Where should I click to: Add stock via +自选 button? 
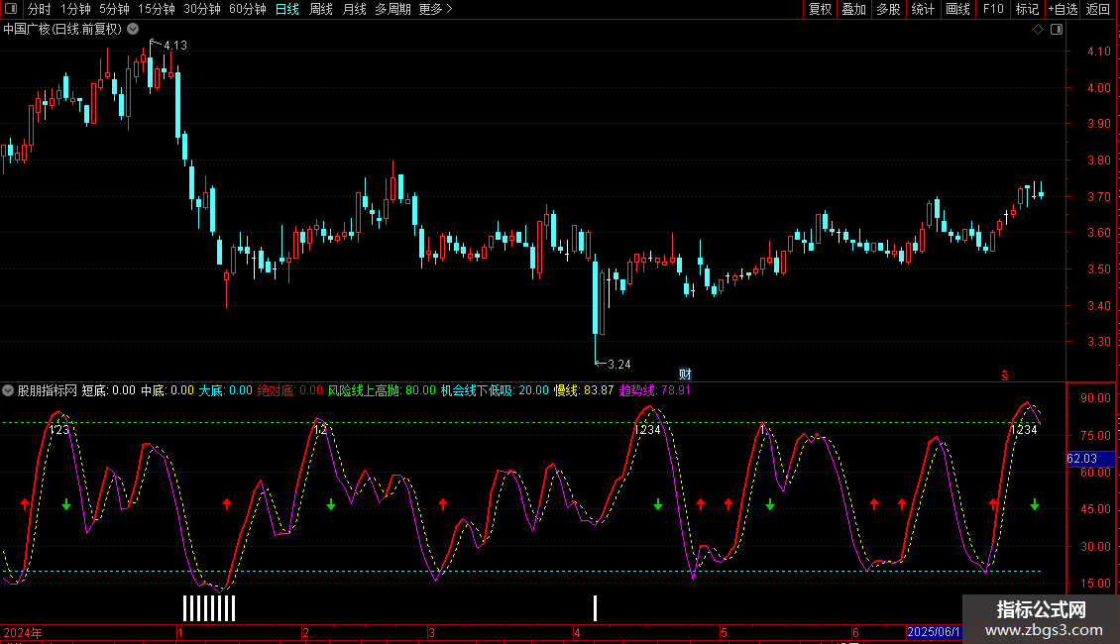tap(1063, 9)
